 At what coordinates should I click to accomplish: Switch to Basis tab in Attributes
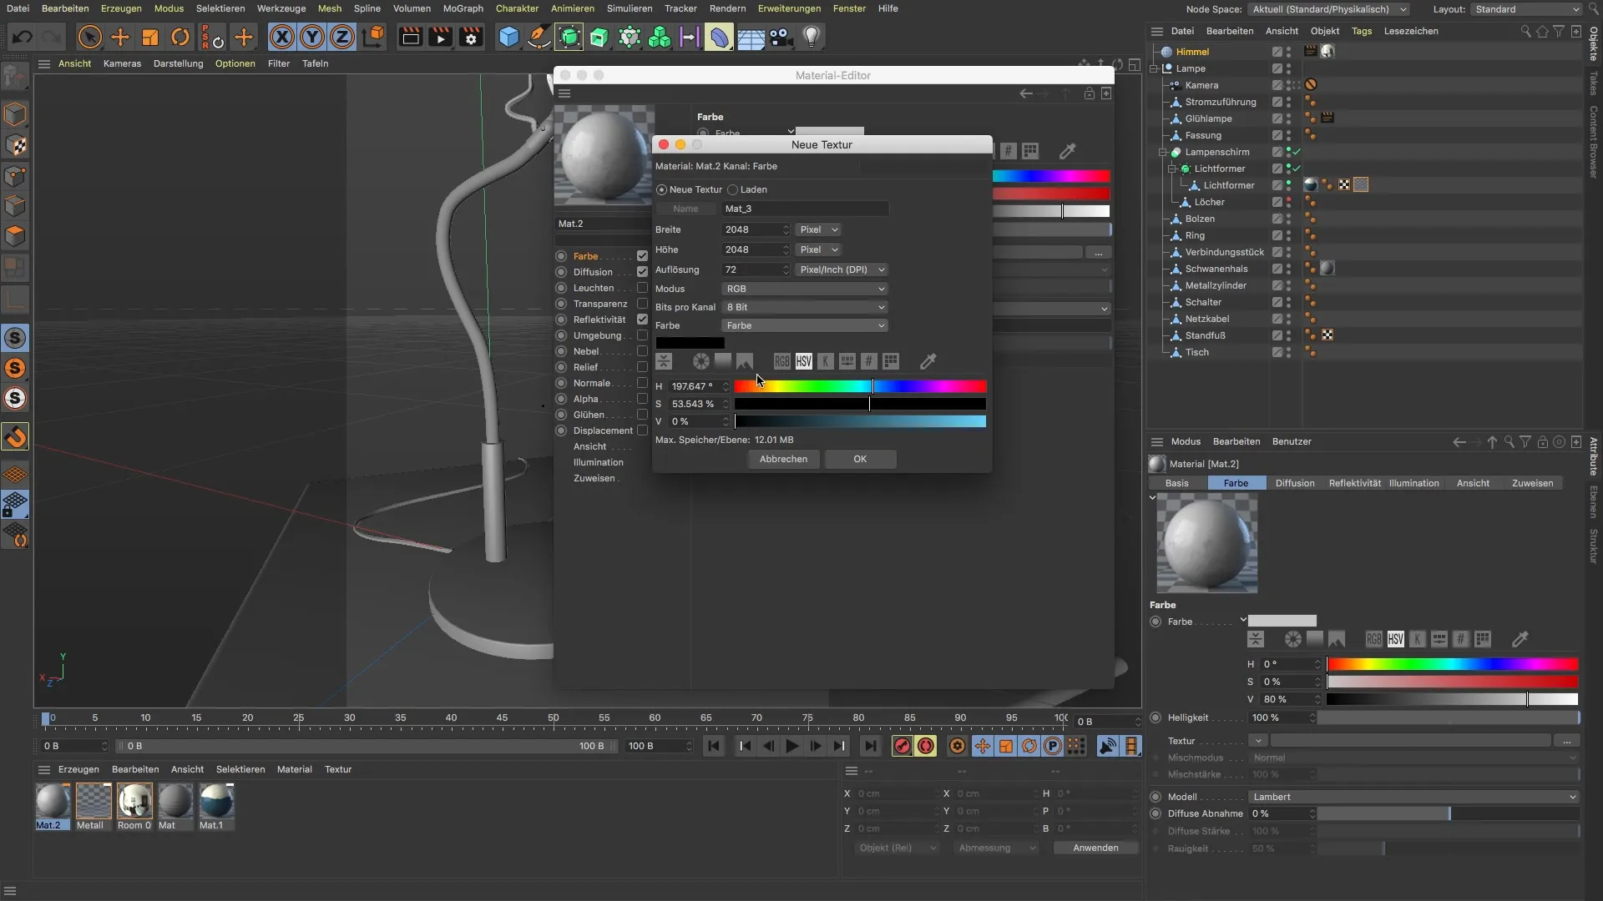tap(1177, 483)
